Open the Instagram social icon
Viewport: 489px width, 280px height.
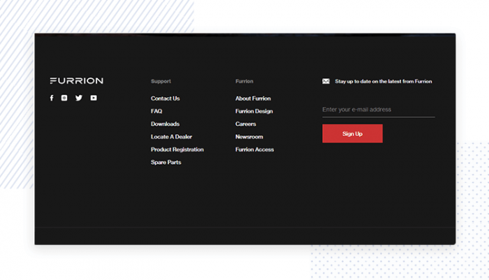64,98
